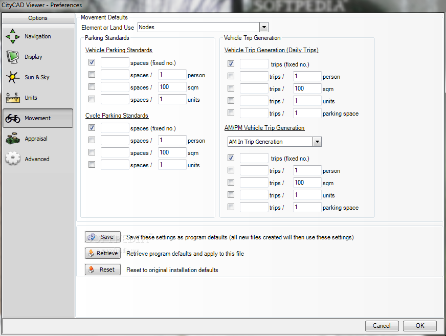Click Vehicle Trip Generation (Daily Trips) heading
This screenshot has height=336, width=446.
pos(272,50)
